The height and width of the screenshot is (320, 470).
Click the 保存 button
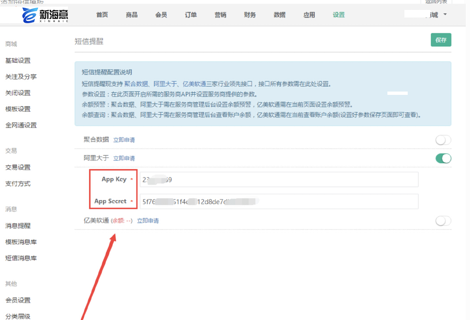click(441, 40)
